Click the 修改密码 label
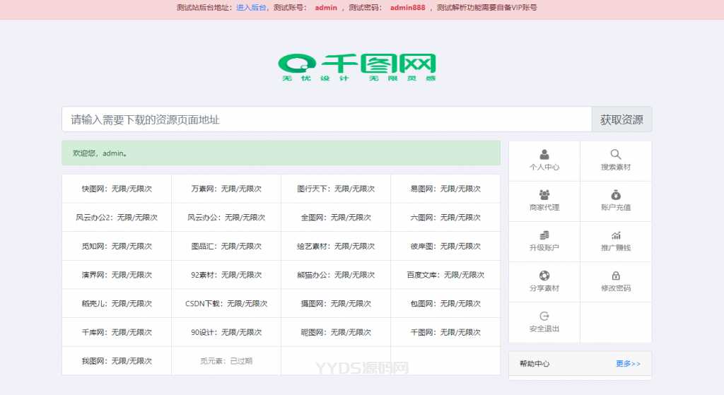Image resolution: width=724 pixels, height=395 pixels. (616, 288)
